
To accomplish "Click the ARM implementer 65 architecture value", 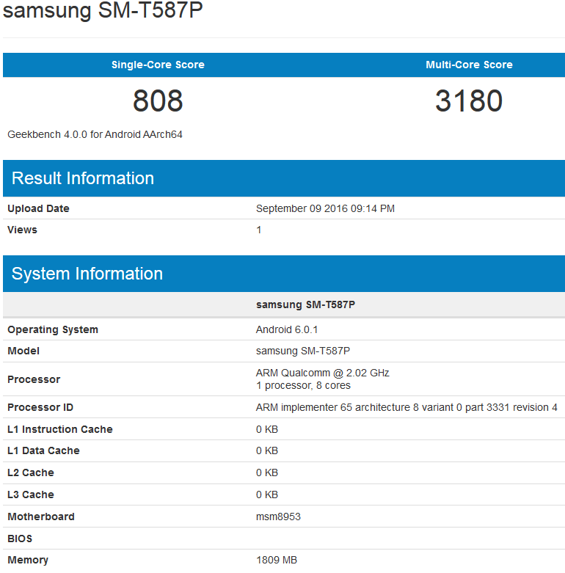I will pos(407,407).
